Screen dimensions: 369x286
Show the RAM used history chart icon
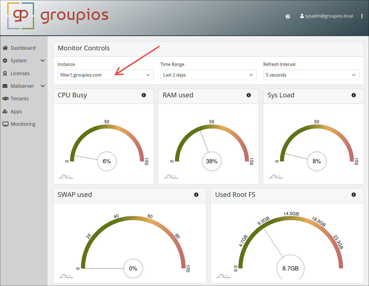pos(171,177)
